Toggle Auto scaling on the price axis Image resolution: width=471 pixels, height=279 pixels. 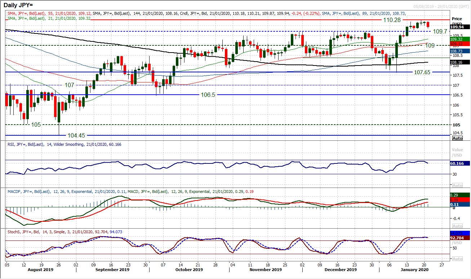pyautogui.click(x=458, y=138)
